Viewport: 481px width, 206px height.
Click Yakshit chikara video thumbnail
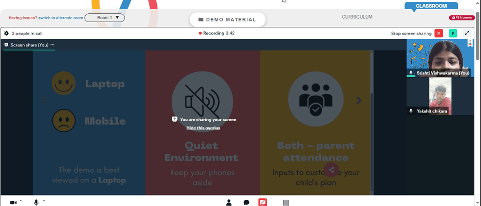coord(440,96)
